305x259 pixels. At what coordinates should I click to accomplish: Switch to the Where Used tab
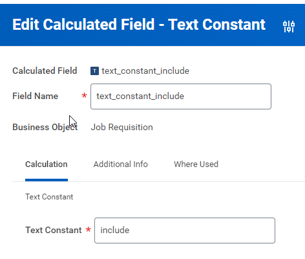click(196, 164)
